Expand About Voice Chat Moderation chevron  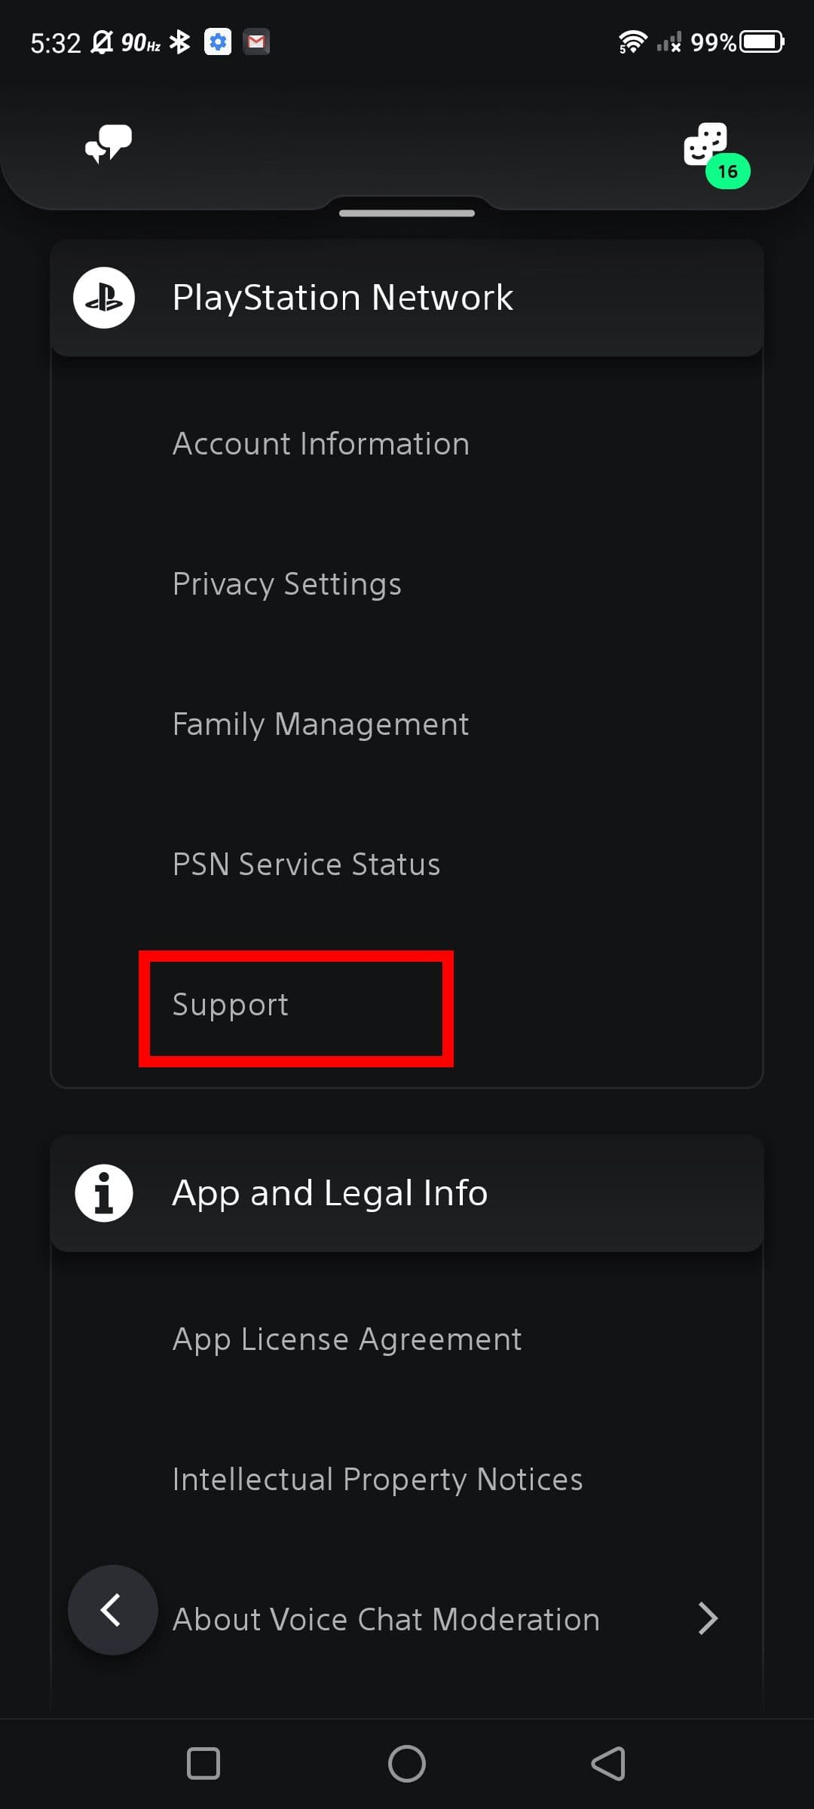(x=707, y=1618)
